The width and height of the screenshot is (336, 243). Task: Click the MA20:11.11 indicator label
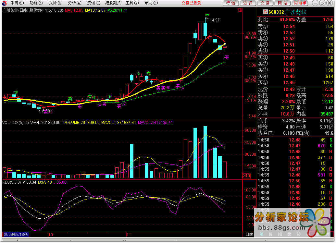[x=118, y=10]
